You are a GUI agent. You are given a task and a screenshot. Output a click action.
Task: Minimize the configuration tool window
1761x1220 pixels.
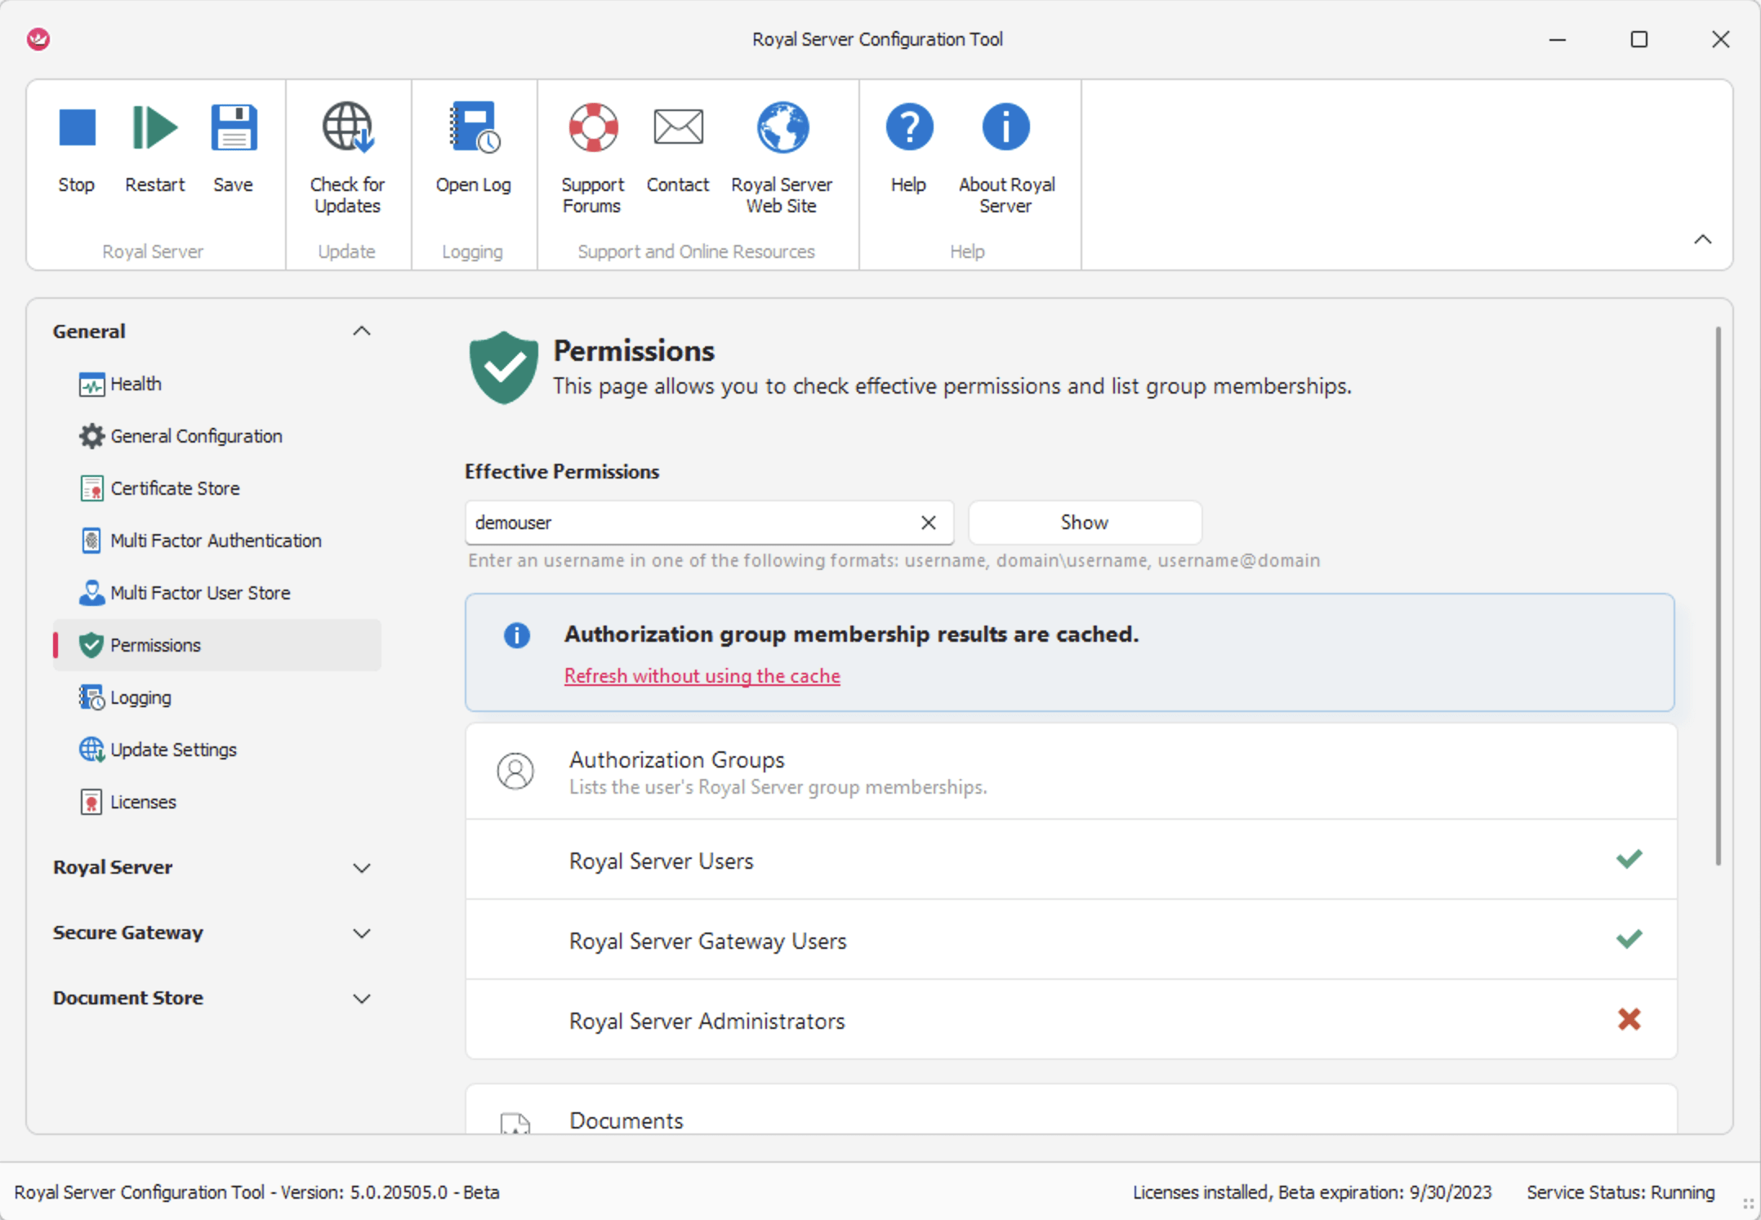click(x=1557, y=39)
